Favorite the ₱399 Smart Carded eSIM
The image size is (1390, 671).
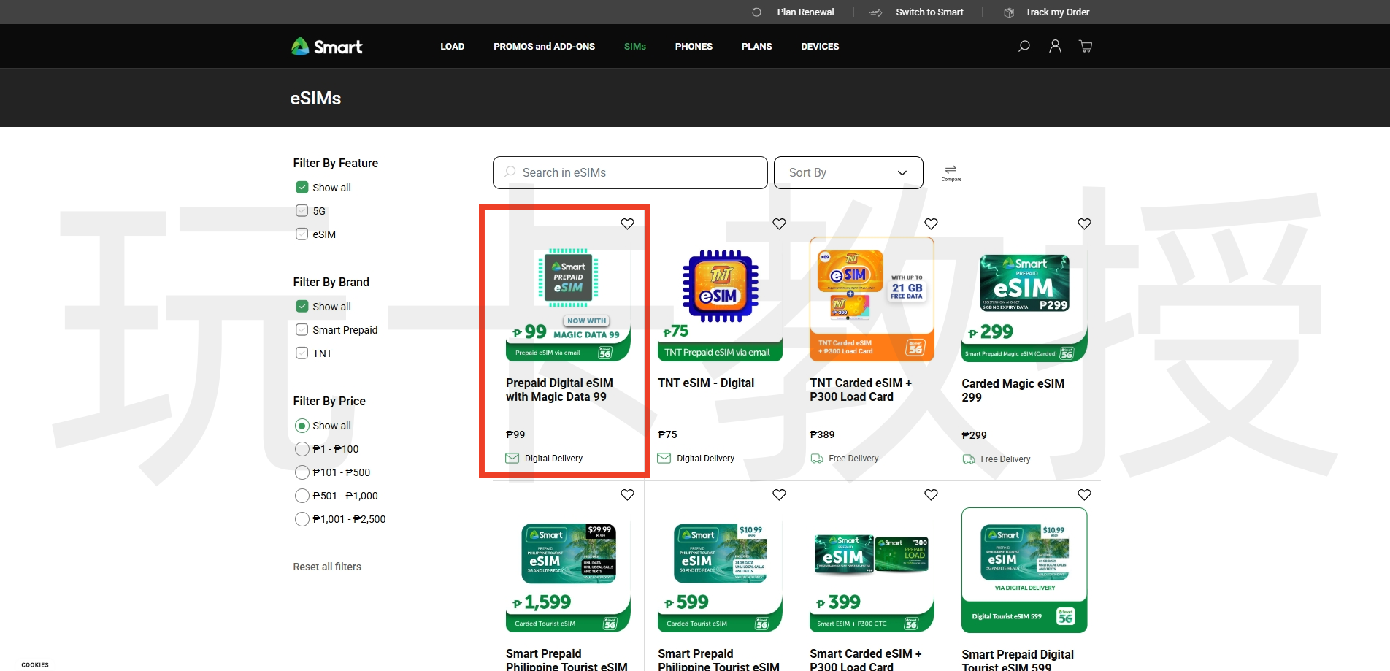(x=931, y=495)
